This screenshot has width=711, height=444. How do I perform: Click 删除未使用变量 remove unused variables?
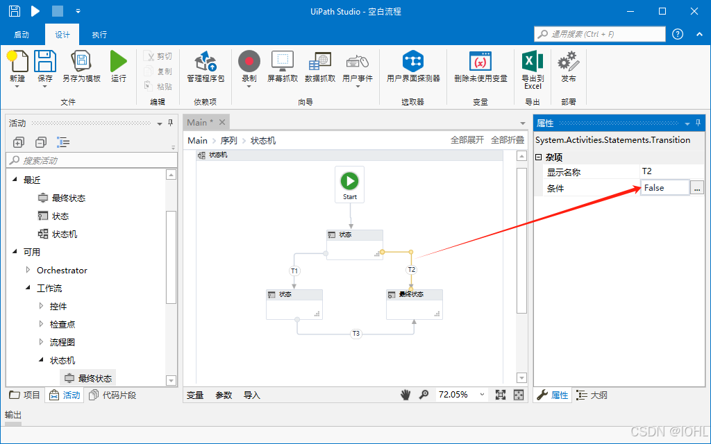pyautogui.click(x=480, y=66)
